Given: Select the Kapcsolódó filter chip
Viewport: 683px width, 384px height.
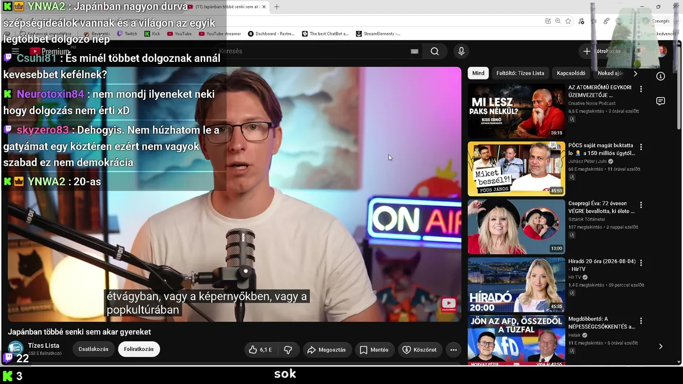Looking at the screenshot, I should 571,73.
